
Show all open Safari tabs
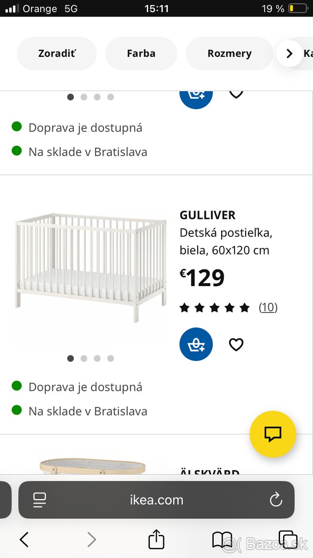click(288, 539)
